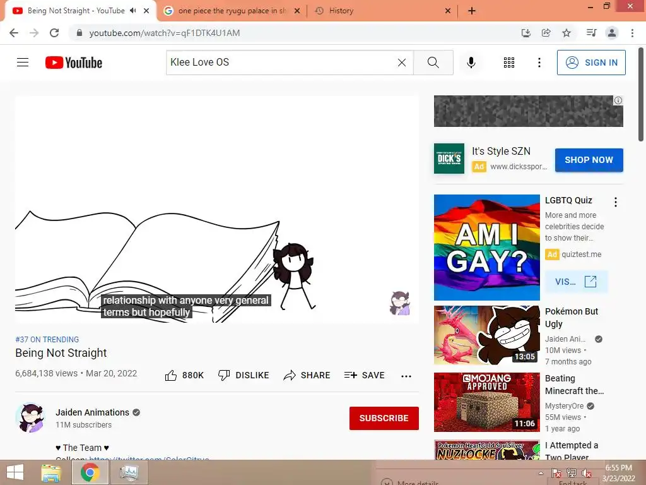
Task: Click the browser forward arrow
Action: point(34,33)
